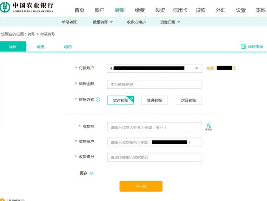
Task: Select 次日转账 transfer mode
Action: pyautogui.click(x=188, y=100)
